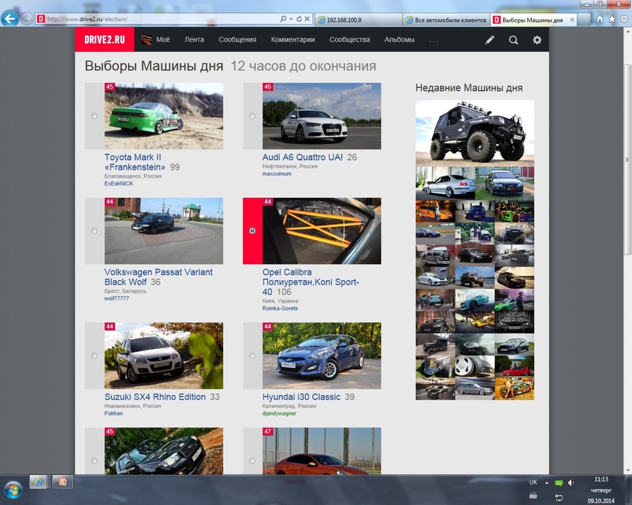Viewport: 632px width, 505px height.
Task: Show hidden system tray icons arrow
Action: click(x=546, y=483)
